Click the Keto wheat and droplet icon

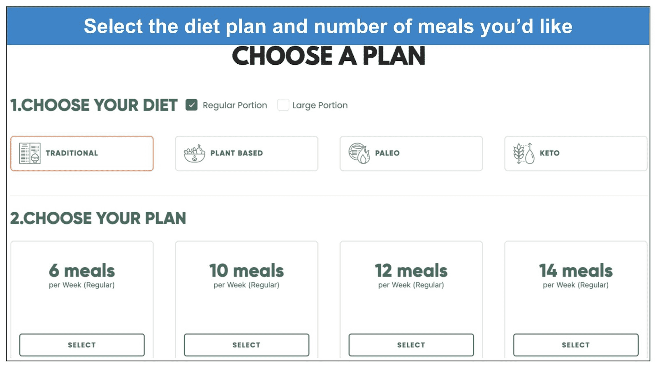(x=524, y=153)
